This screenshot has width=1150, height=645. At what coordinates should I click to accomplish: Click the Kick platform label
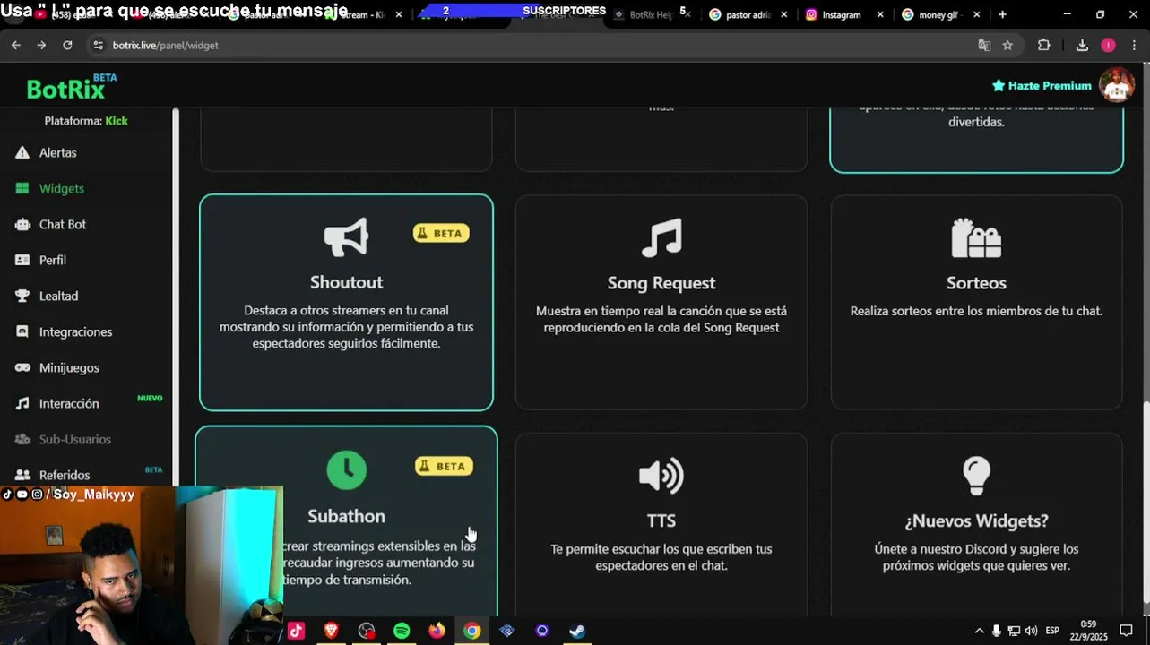pyautogui.click(x=117, y=121)
